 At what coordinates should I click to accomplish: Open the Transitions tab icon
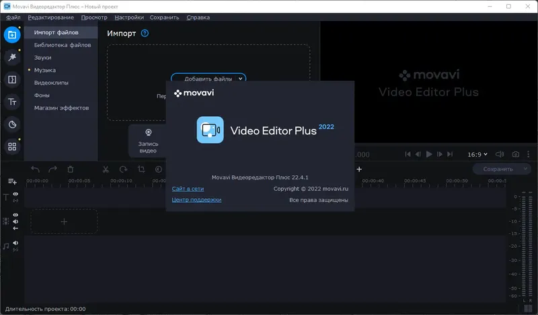12,79
